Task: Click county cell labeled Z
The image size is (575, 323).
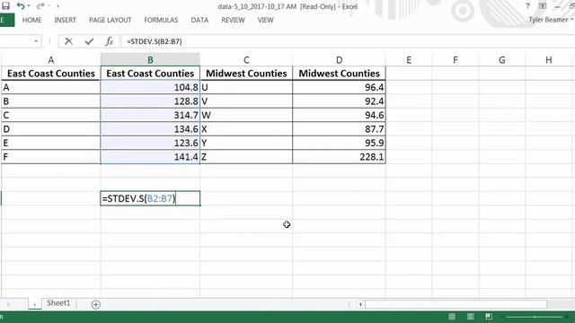Action: pos(246,157)
